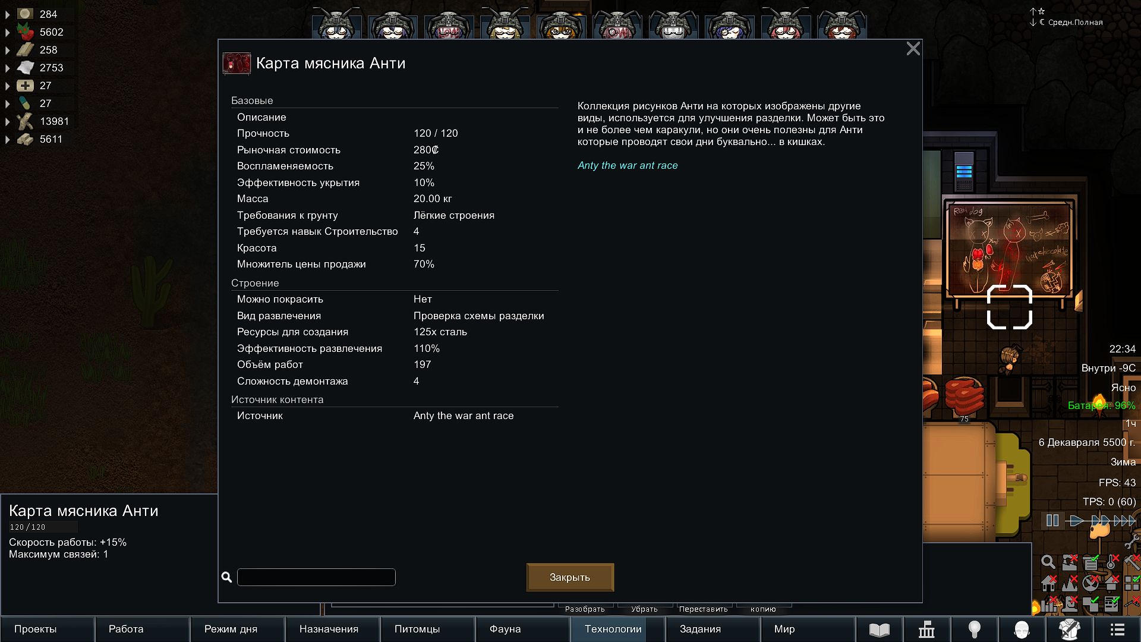
Task: Open the Работа tab
Action: 142,629
